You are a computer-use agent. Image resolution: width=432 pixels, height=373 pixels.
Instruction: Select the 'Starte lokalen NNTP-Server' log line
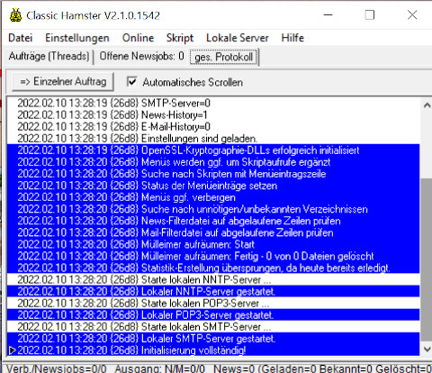point(213,279)
